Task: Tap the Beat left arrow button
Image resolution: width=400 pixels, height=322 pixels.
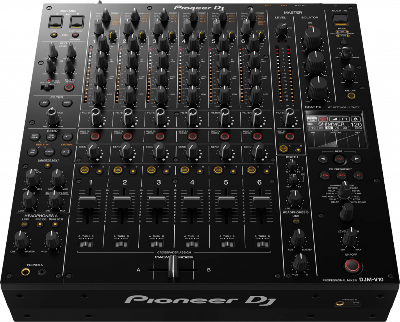Action: pos(323,159)
